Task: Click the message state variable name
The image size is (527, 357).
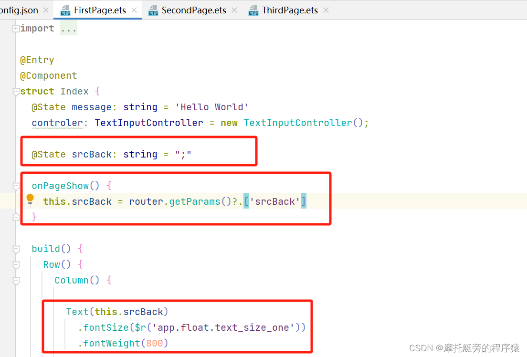Action: pyautogui.click(x=92, y=107)
